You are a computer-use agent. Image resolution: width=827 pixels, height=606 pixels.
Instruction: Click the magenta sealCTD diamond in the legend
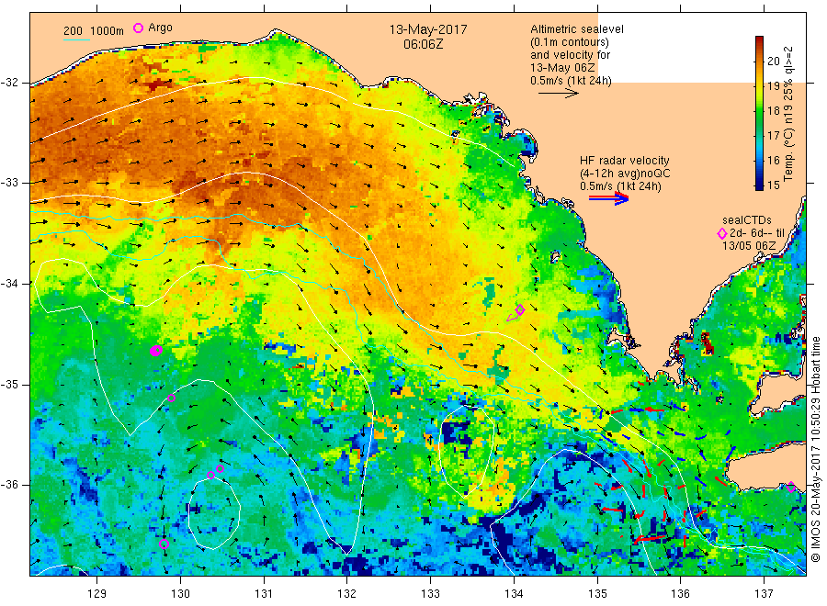tap(722, 233)
